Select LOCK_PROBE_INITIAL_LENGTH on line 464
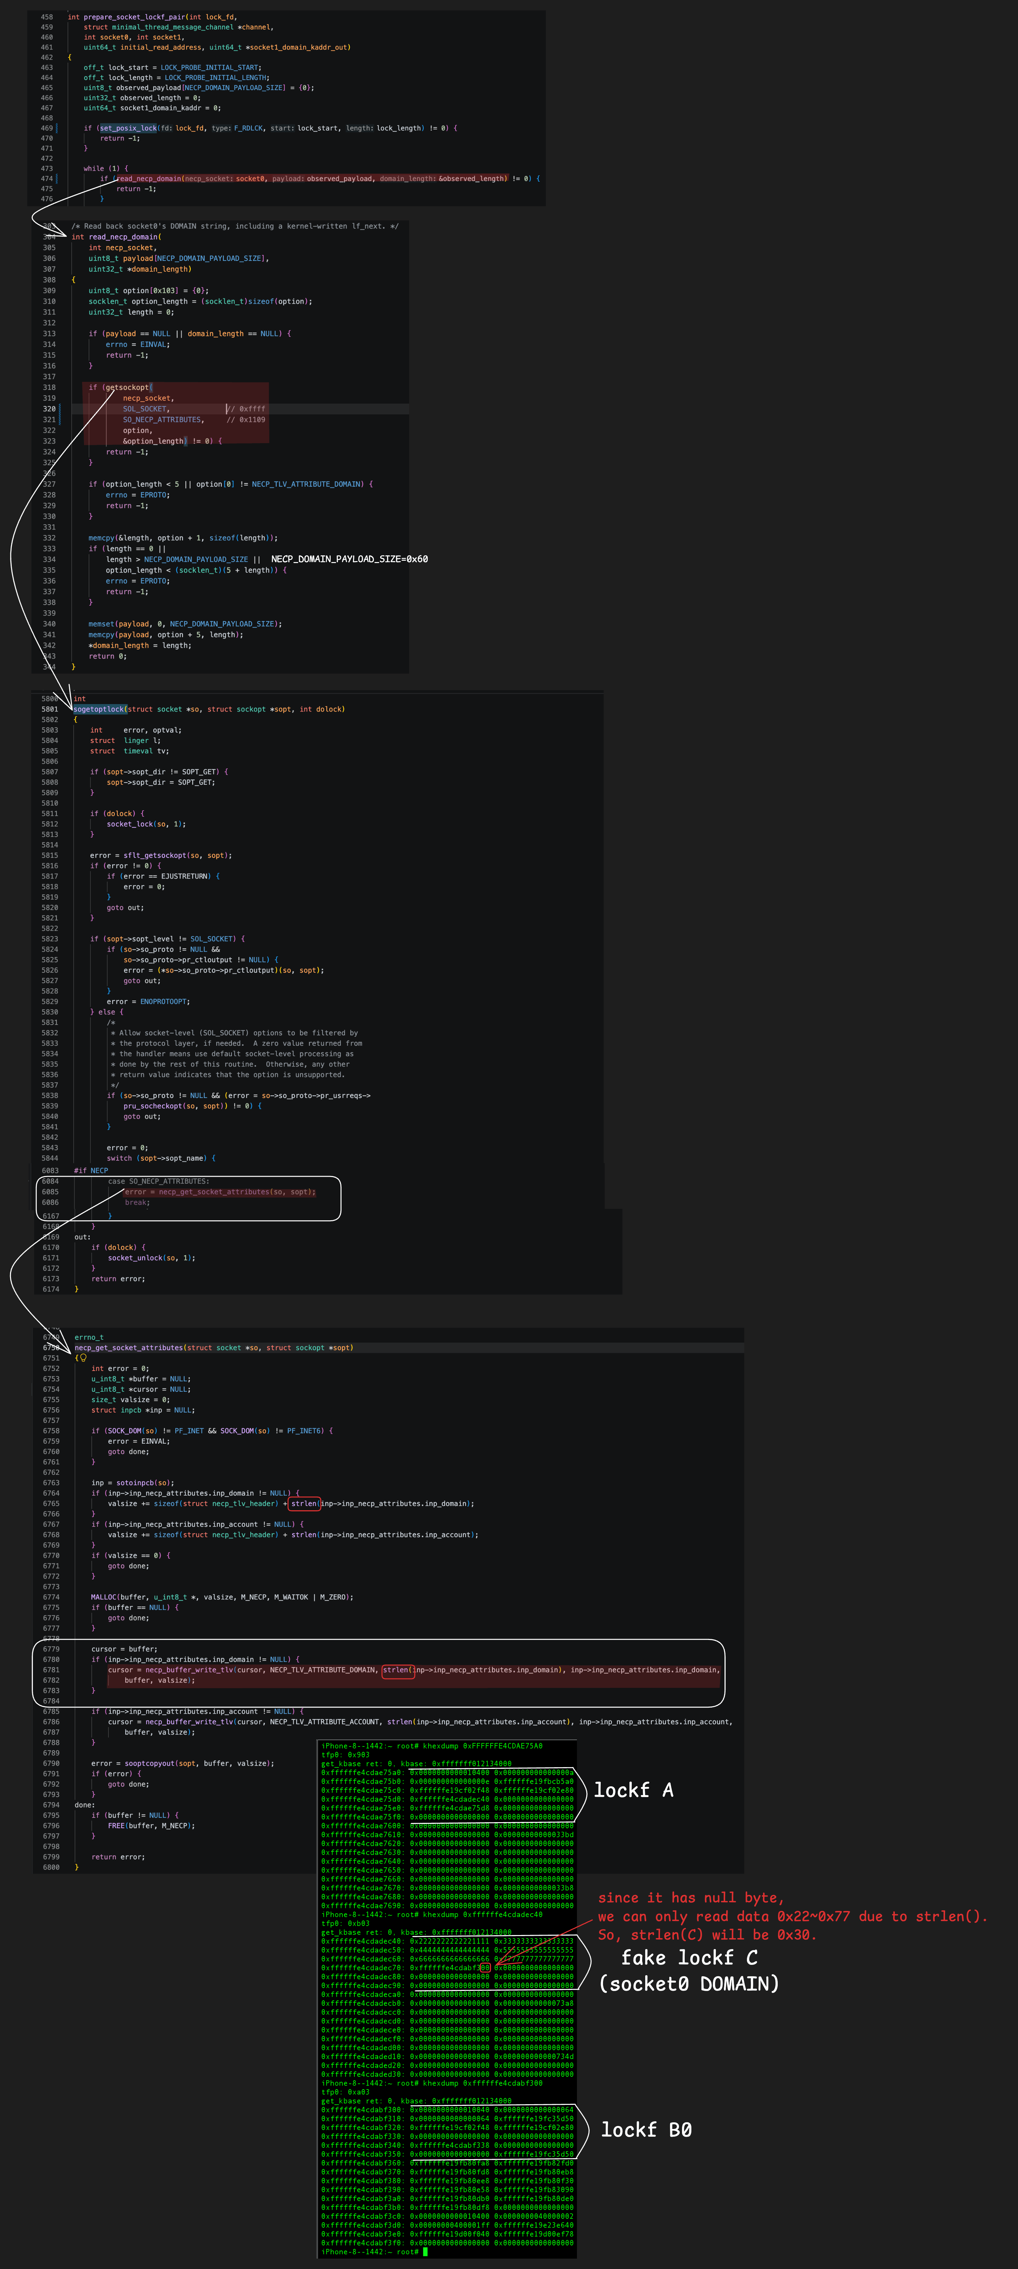Viewport: 1018px width, 2269px height. (x=216, y=77)
